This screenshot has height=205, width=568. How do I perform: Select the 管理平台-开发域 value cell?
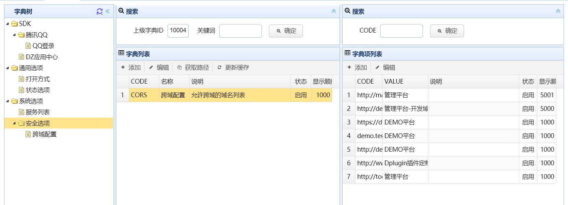pos(405,109)
